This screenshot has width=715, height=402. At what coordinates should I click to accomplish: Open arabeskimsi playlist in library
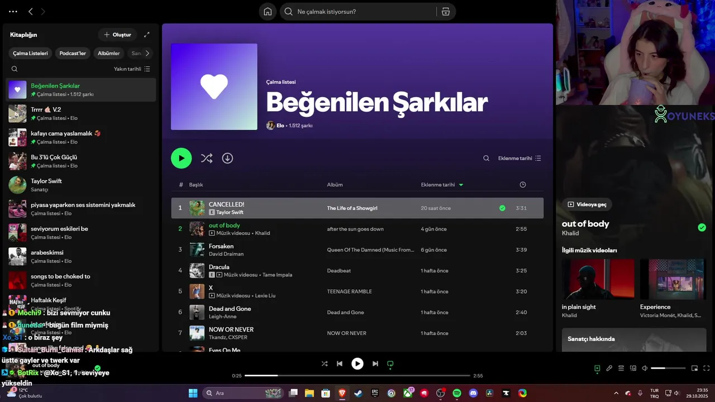[x=81, y=256]
